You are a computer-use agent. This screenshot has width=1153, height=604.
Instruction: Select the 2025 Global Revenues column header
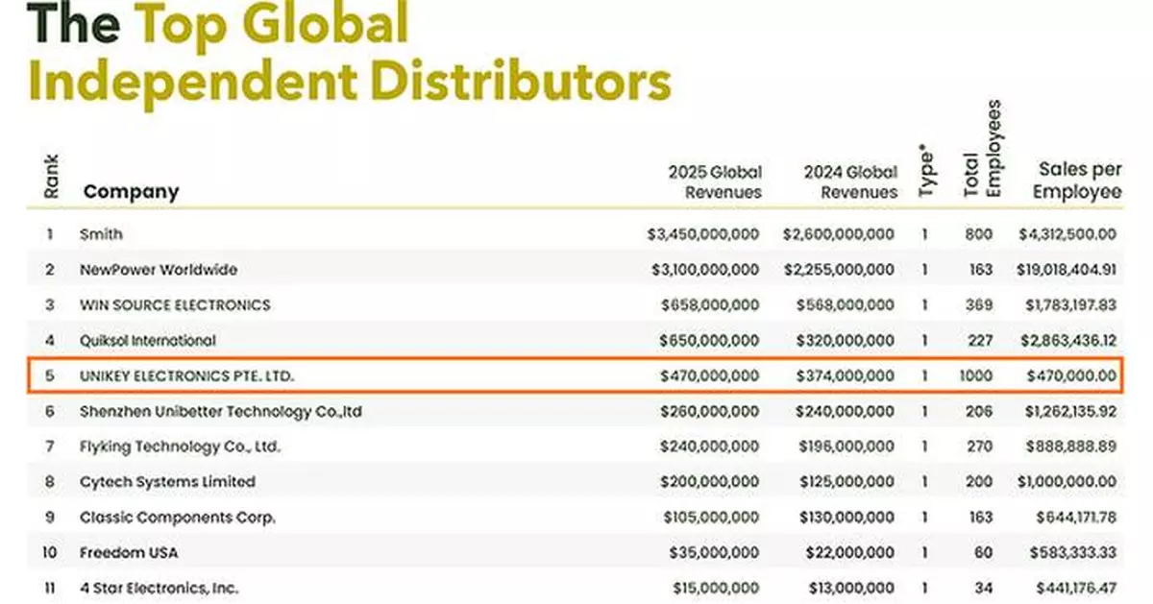(715, 181)
